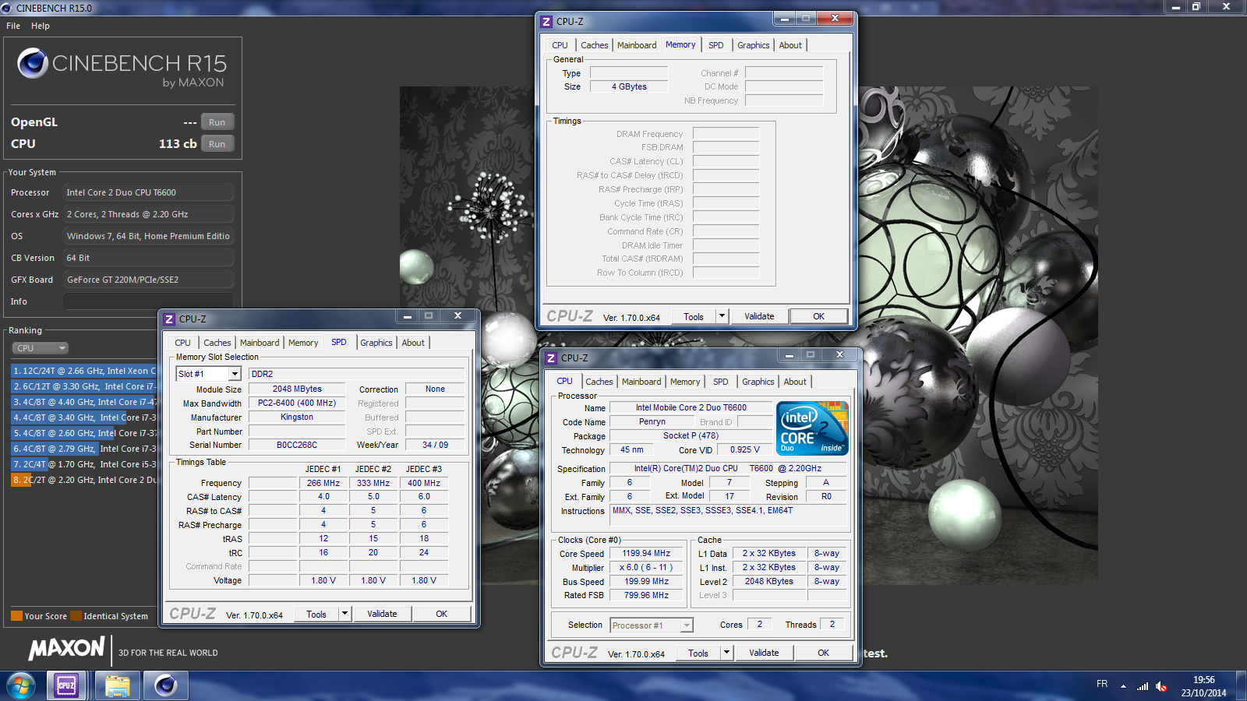Click the Processor field Intel Core 2 Duo T6600
This screenshot has width=1247, height=701.
148,192
